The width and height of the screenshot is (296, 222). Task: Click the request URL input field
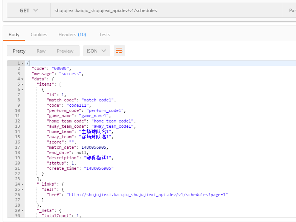(166, 11)
